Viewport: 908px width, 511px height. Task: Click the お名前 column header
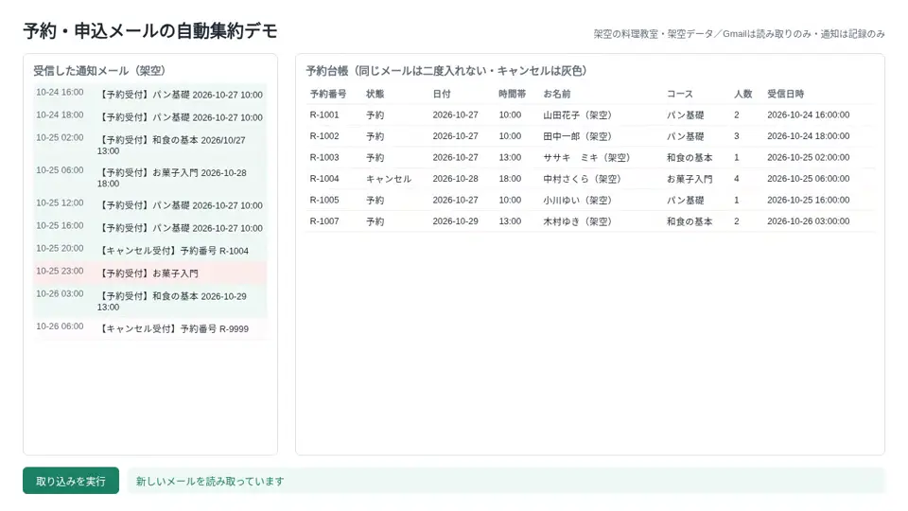coord(556,94)
